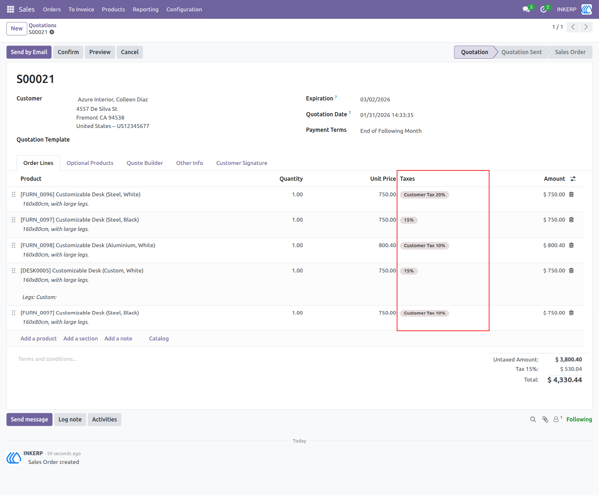The image size is (599, 496).
Task: Open the Quote Builder tab
Action: [x=145, y=163]
